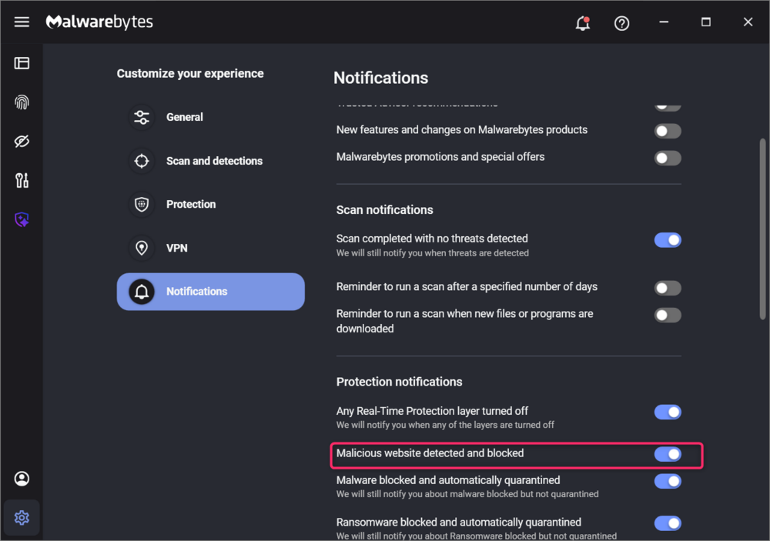Image resolution: width=770 pixels, height=541 pixels.
Task: Click the VPN location pin icon
Action: (x=142, y=248)
